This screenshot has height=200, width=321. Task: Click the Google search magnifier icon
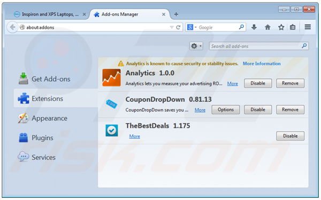pos(242,27)
